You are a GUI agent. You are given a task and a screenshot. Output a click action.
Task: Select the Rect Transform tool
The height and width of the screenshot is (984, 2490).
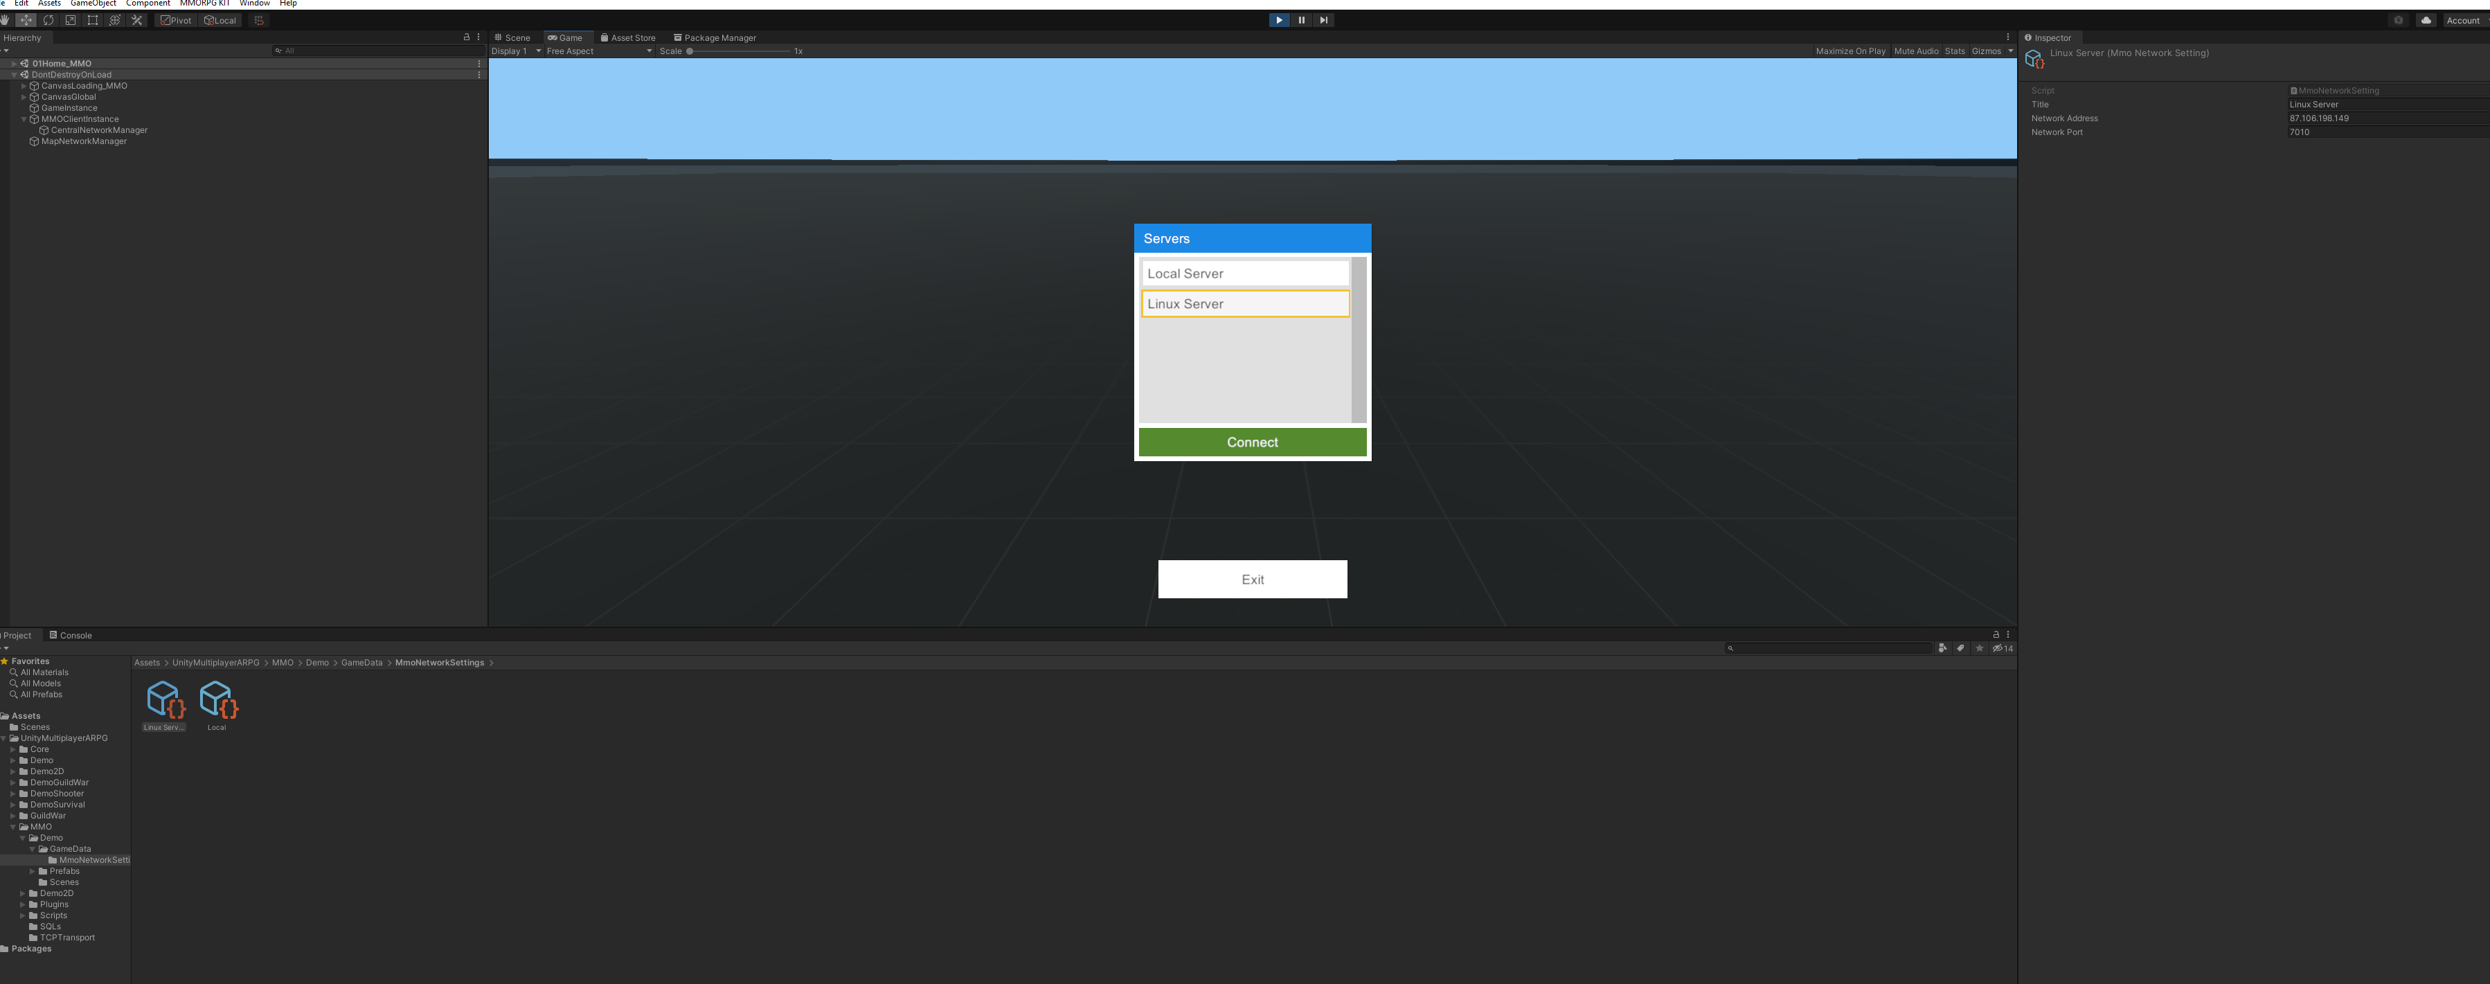tap(92, 19)
